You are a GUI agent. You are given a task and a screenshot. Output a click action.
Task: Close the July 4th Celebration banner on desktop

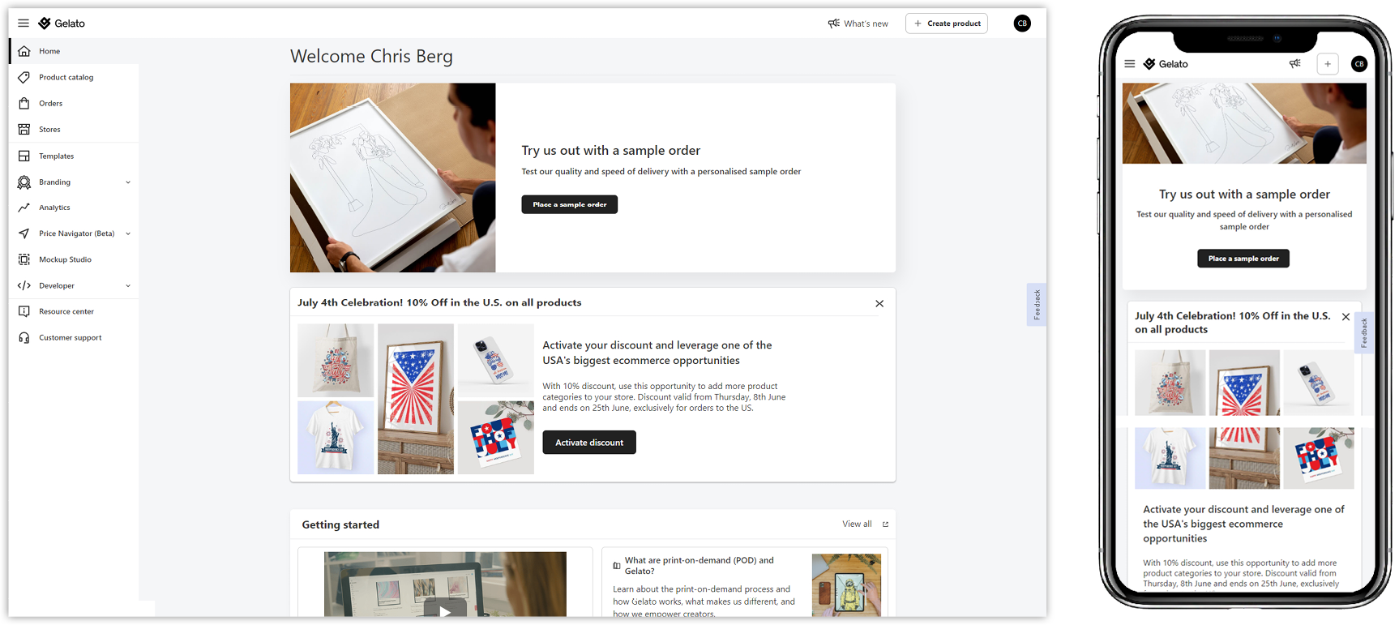879,303
